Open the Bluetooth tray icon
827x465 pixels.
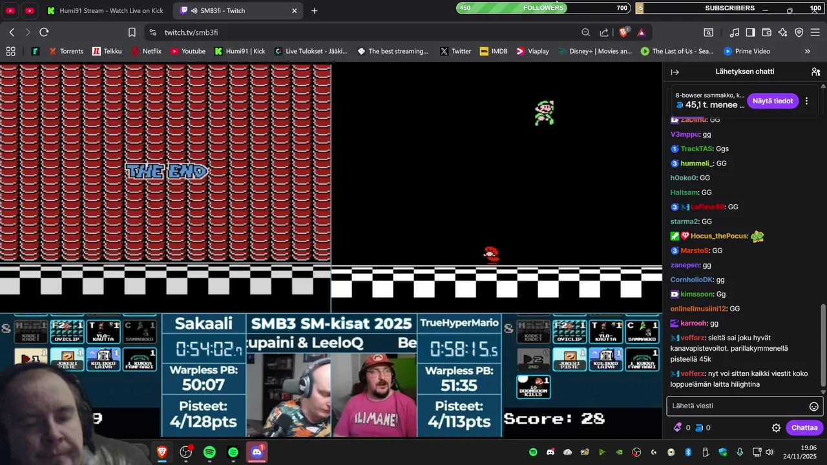[x=688, y=452]
